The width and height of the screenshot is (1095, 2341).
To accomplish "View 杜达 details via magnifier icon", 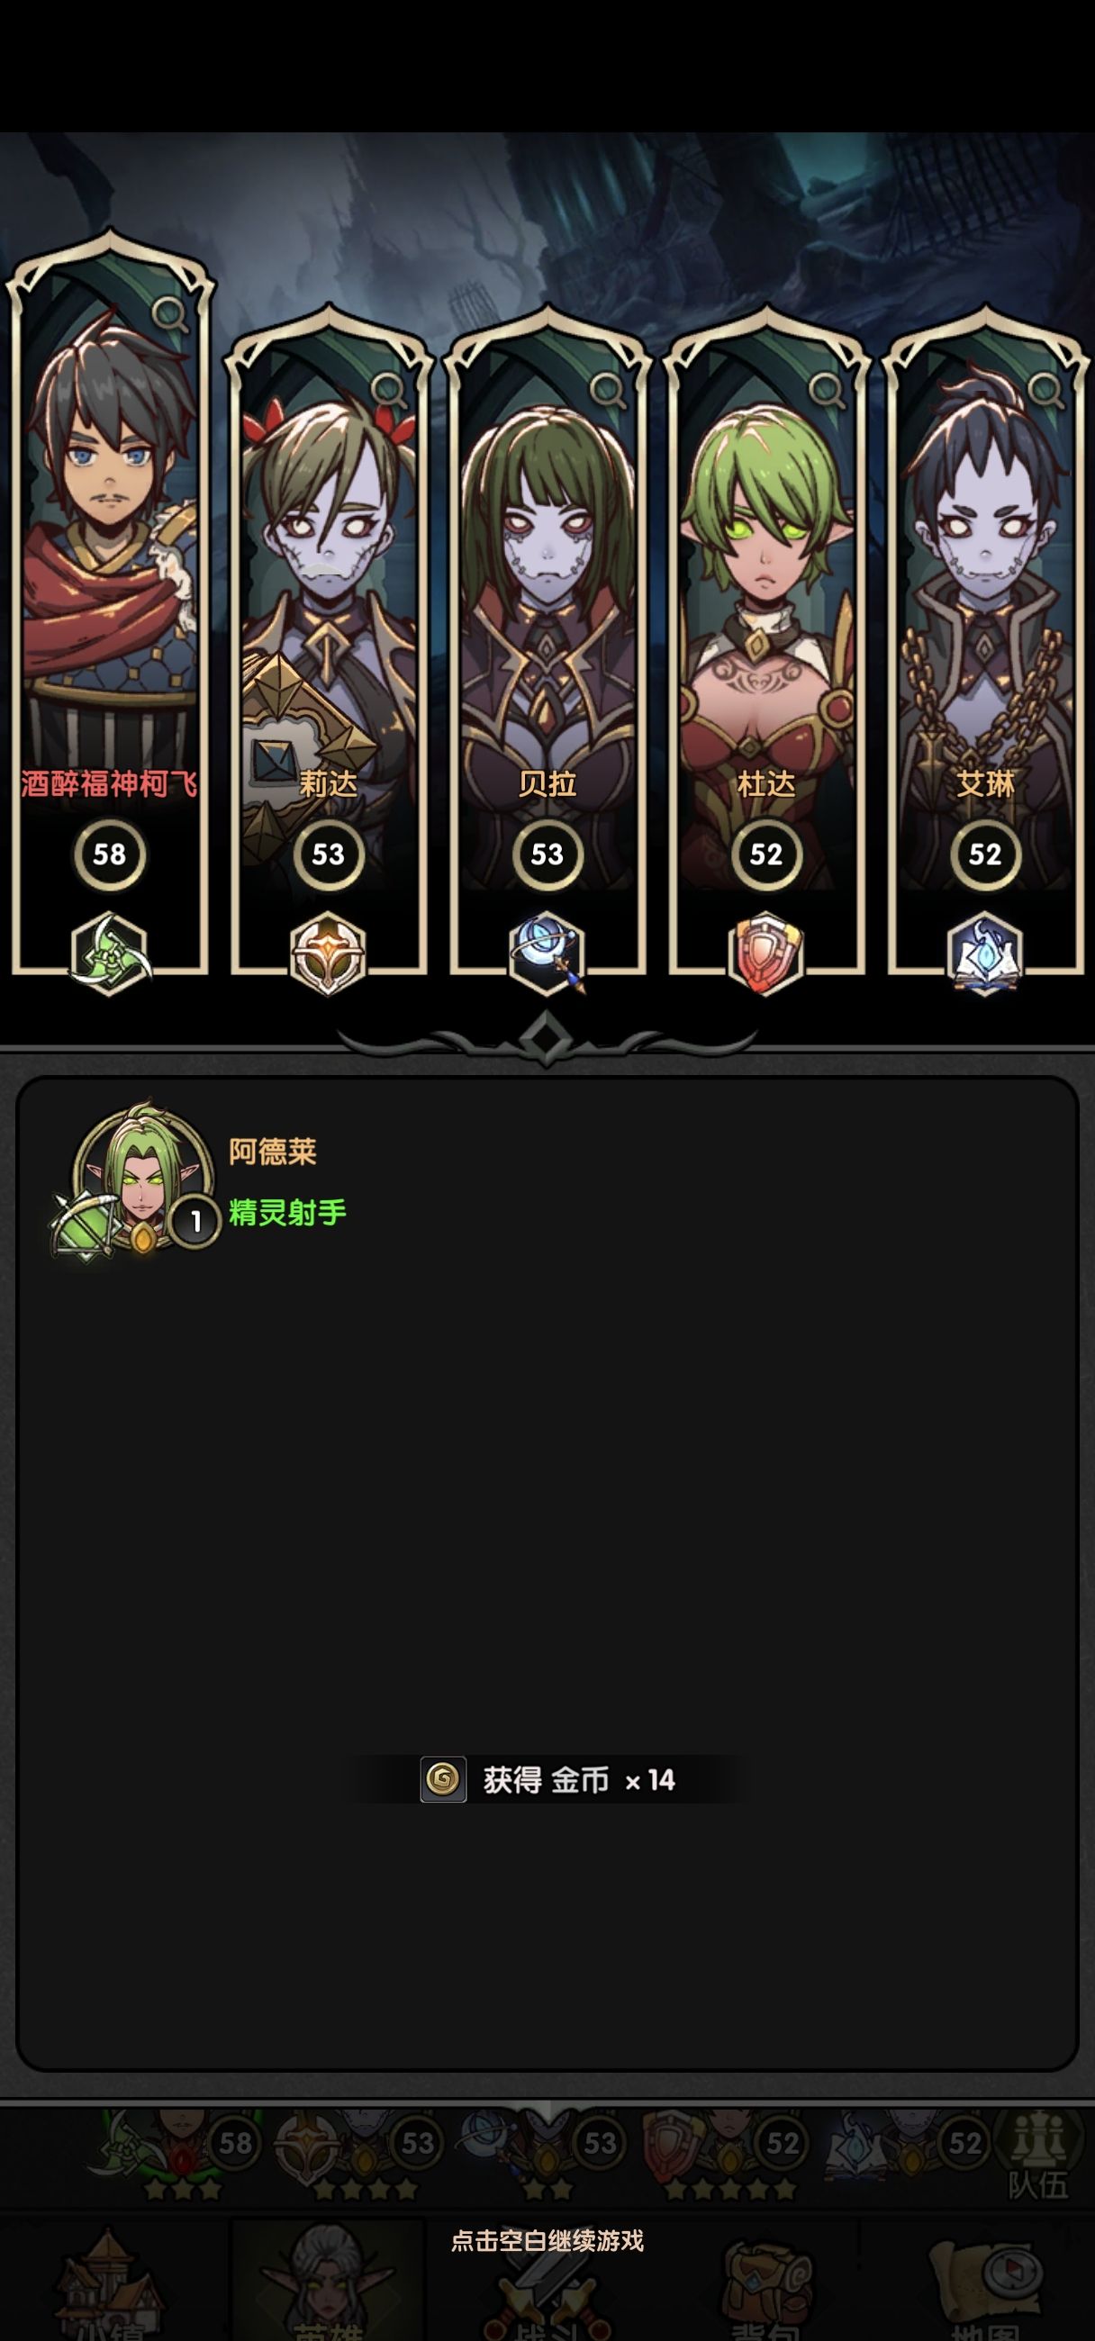I will coord(827,390).
